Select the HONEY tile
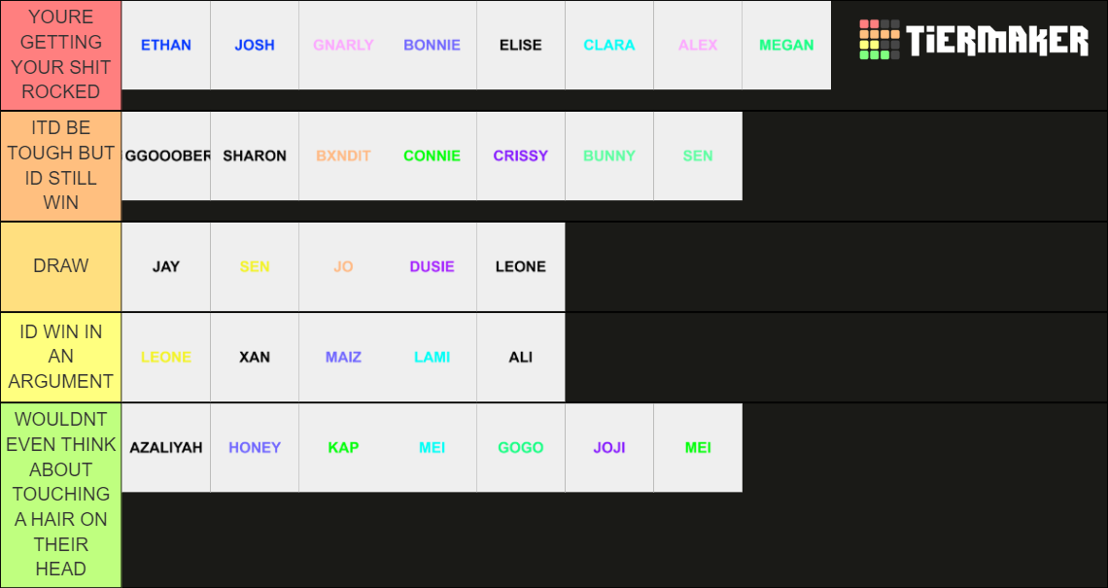 (x=255, y=447)
